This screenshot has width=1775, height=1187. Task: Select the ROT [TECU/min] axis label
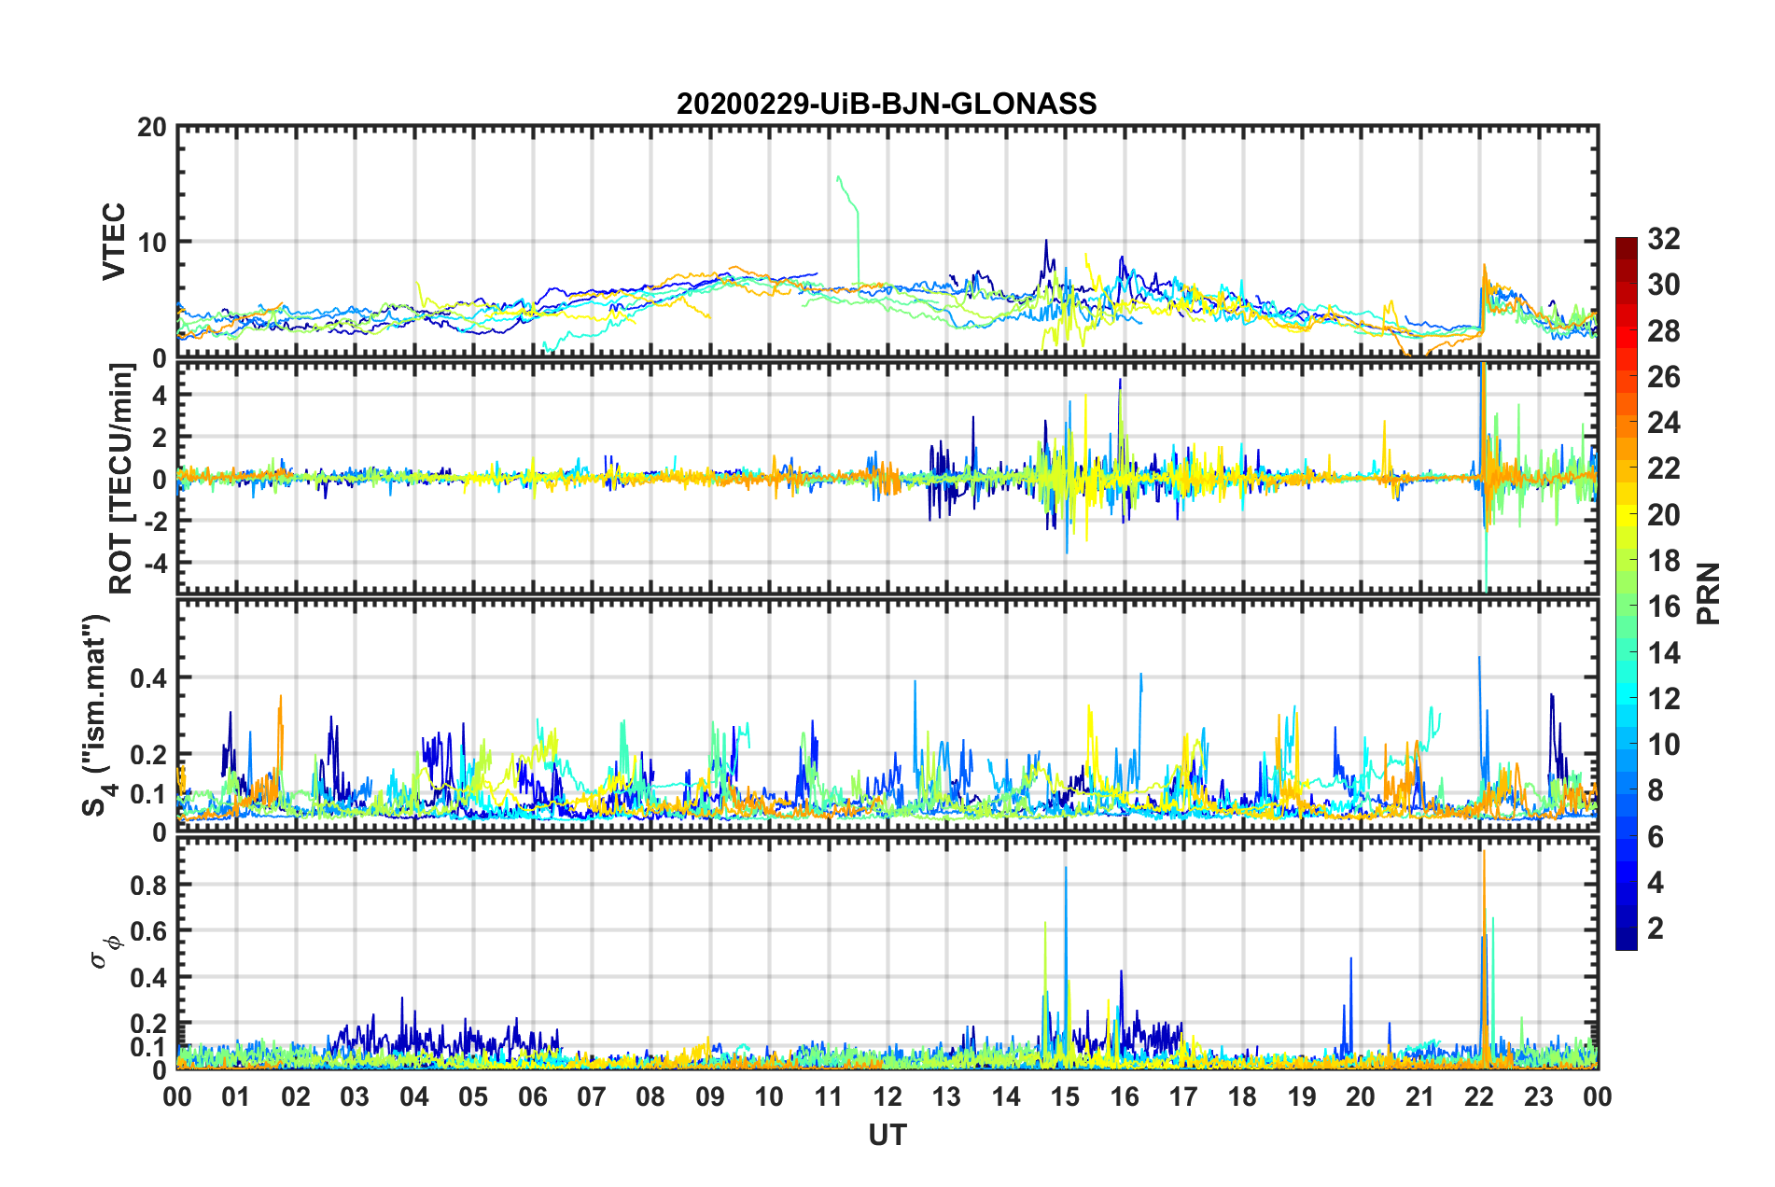121,479
